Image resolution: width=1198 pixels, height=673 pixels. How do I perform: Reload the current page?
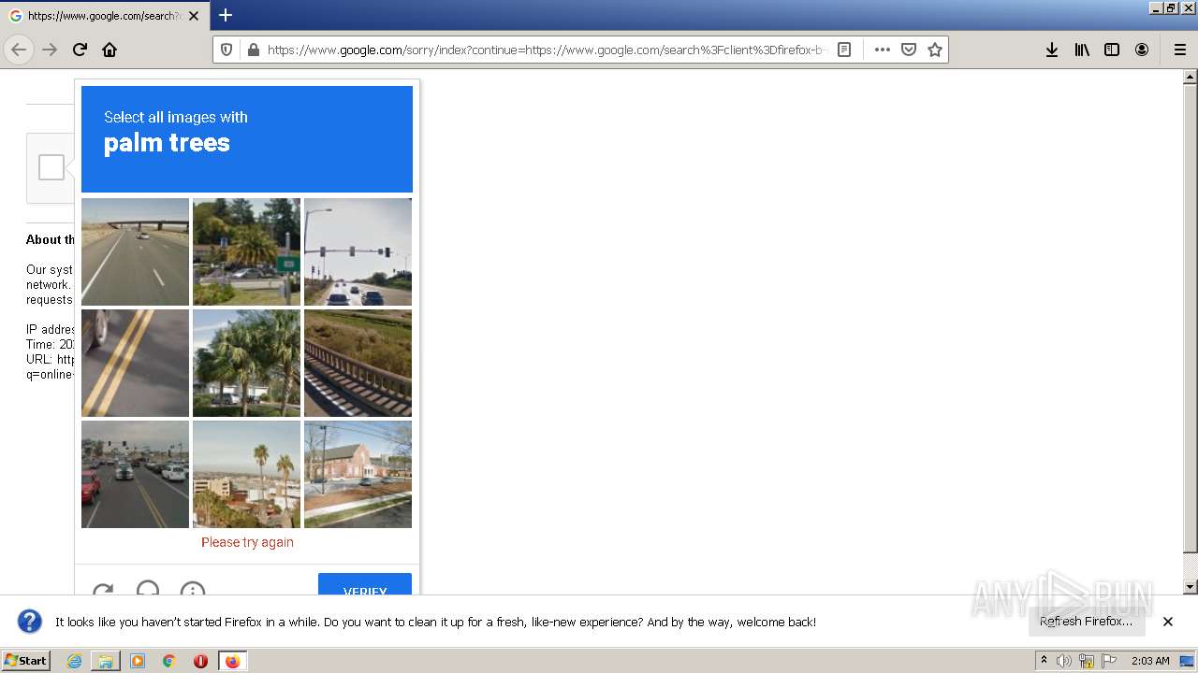pos(80,50)
